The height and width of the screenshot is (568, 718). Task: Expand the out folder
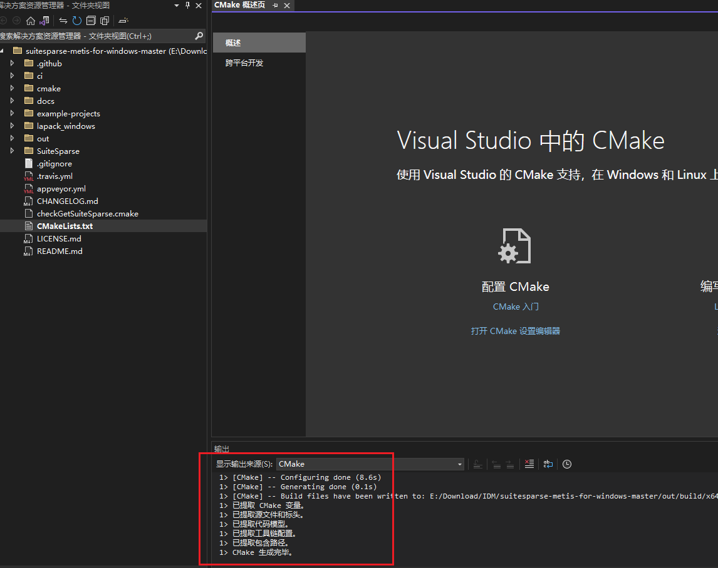(x=13, y=138)
